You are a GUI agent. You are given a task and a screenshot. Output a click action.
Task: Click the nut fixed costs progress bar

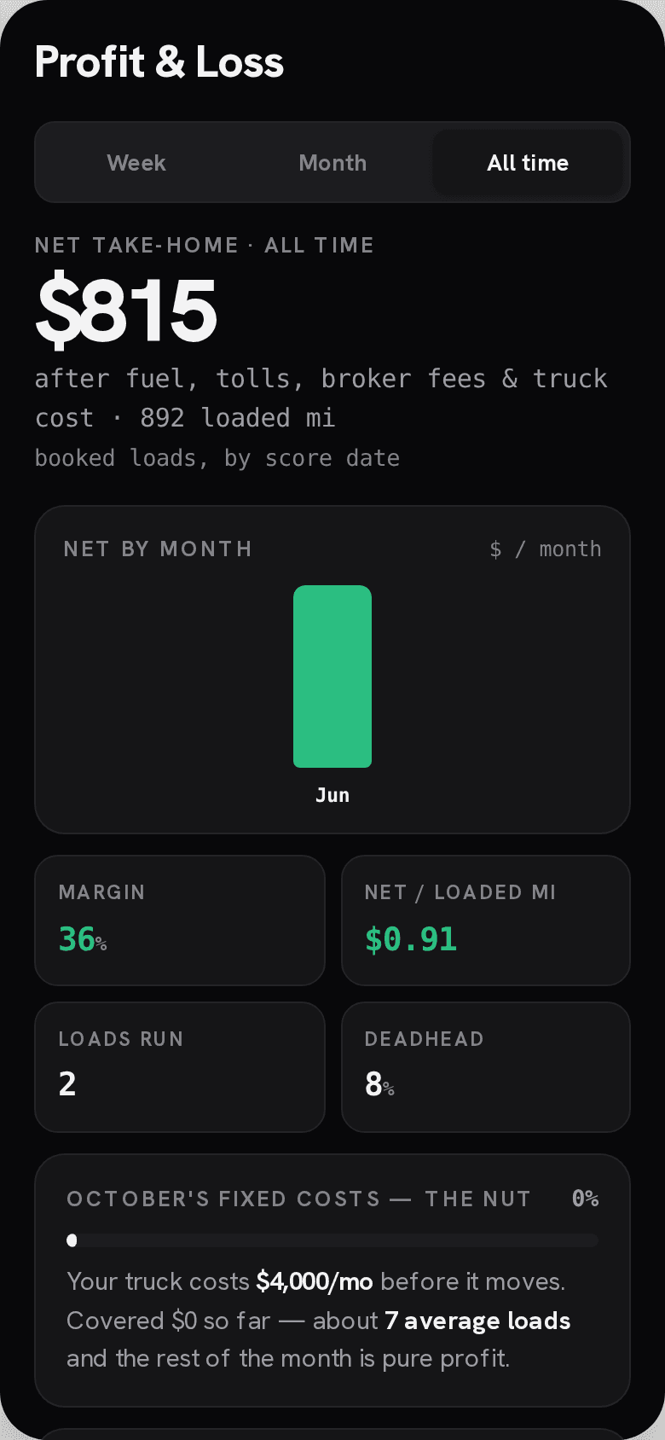tap(332, 1240)
